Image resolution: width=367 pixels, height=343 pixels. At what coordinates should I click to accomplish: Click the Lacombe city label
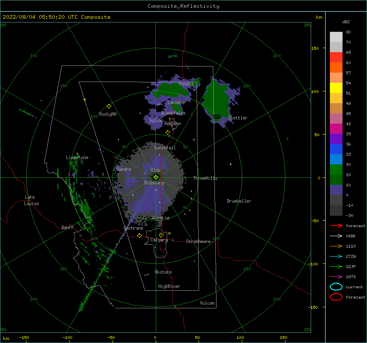176,102
